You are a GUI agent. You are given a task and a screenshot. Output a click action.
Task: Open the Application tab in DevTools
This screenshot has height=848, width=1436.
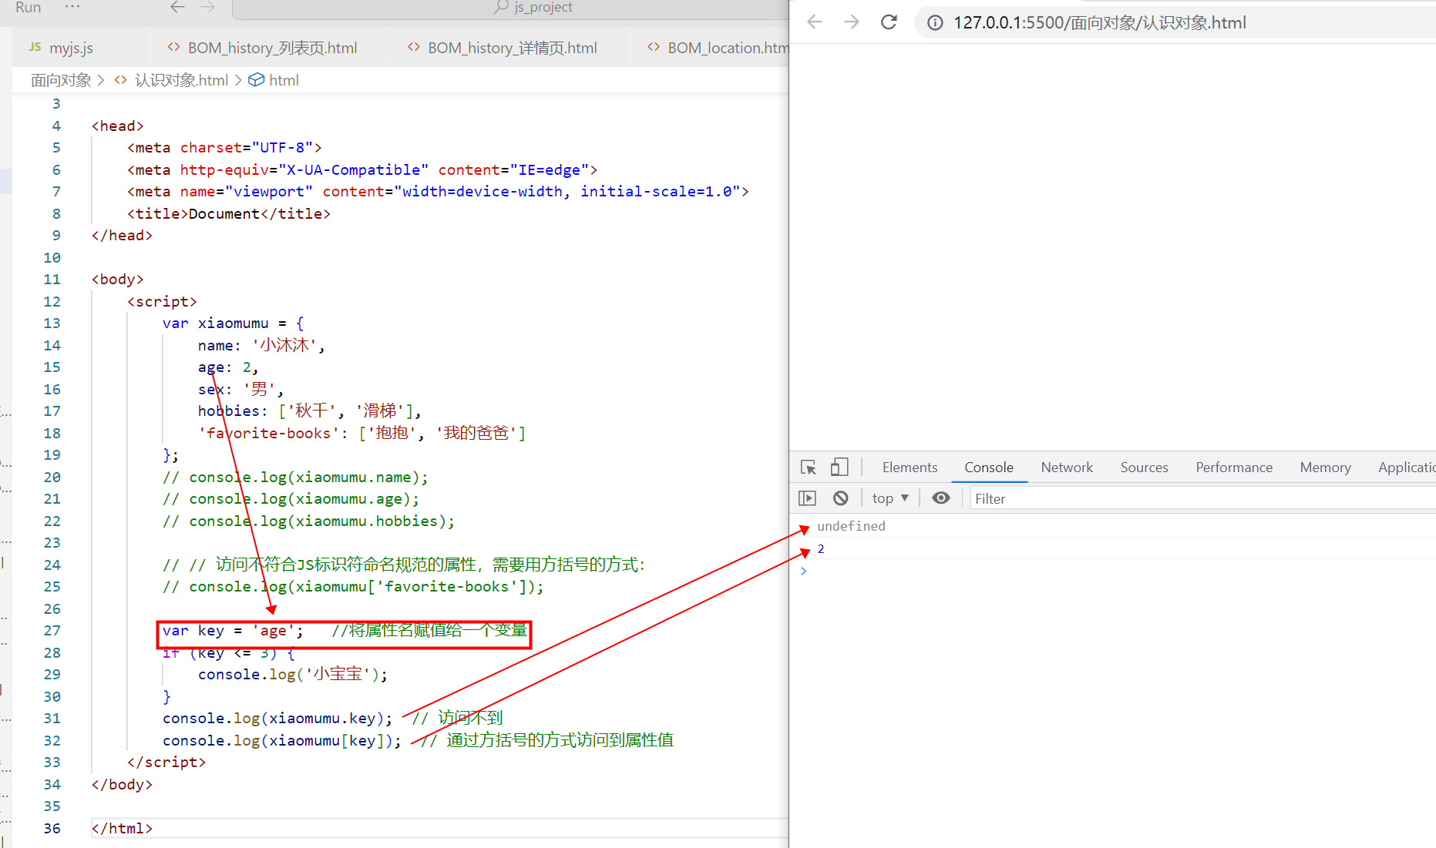(x=1405, y=468)
